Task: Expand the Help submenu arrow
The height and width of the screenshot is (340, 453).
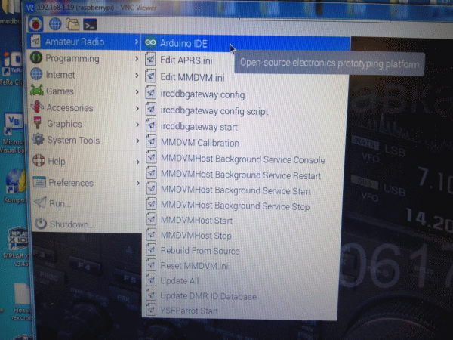Action: coord(138,162)
